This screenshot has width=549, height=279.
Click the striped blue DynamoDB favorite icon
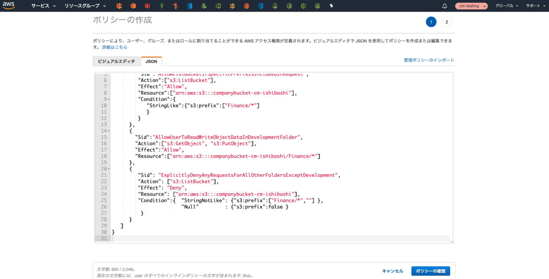click(261, 6)
